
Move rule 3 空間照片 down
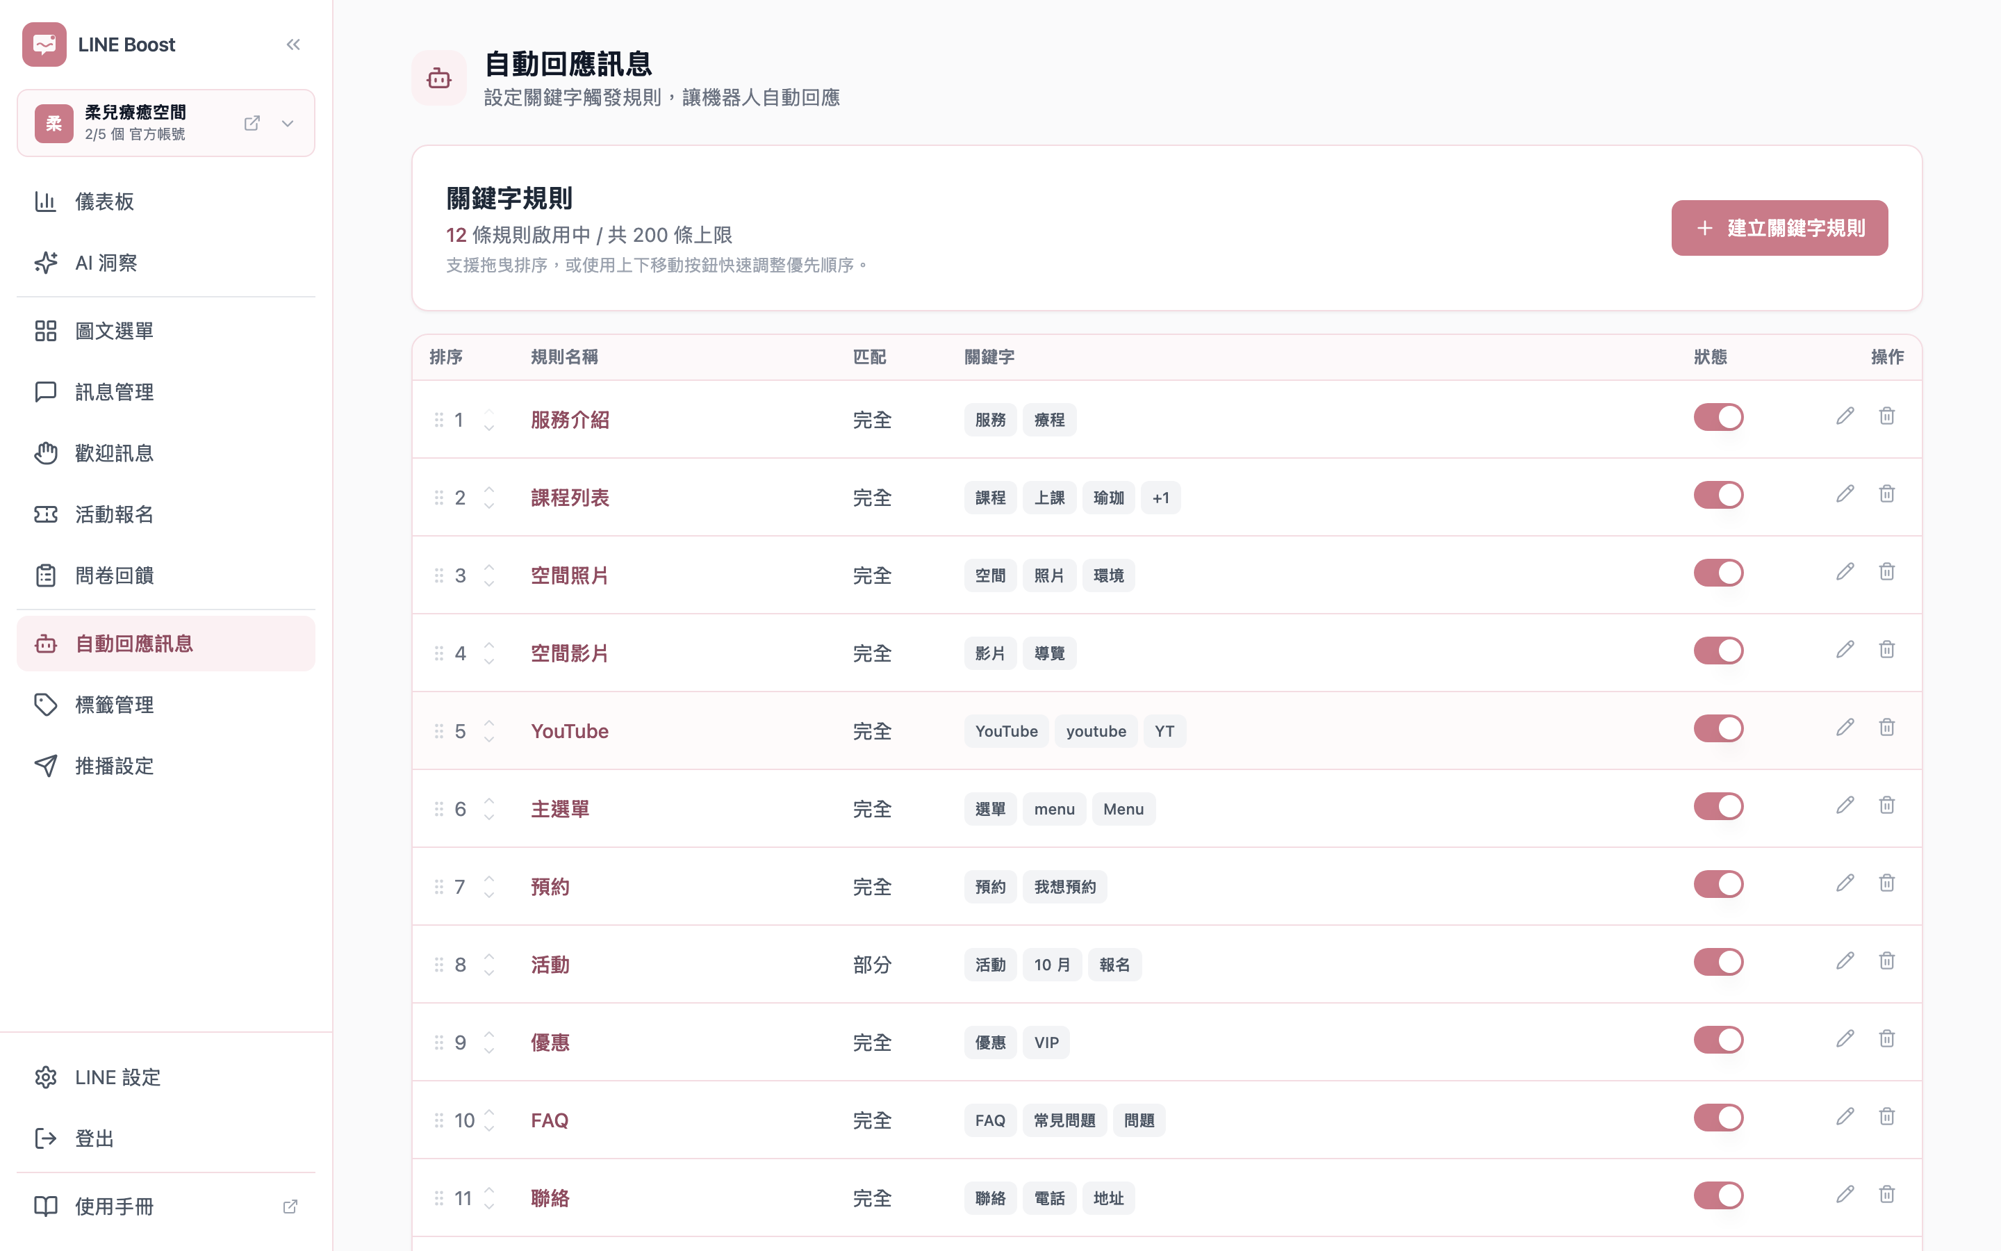[x=490, y=584]
